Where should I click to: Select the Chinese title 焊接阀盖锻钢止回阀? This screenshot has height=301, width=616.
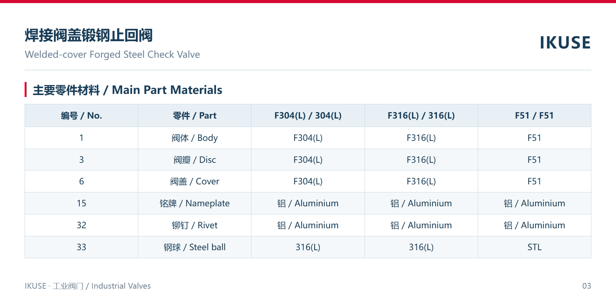pos(89,35)
